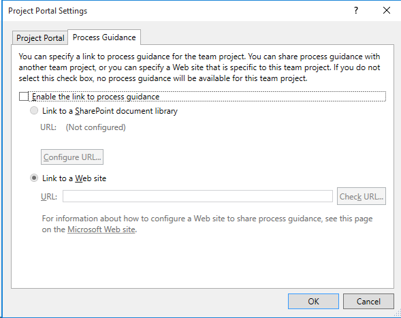Confirm settings with the OK button
This screenshot has height=318, width=401.
pos(314,302)
